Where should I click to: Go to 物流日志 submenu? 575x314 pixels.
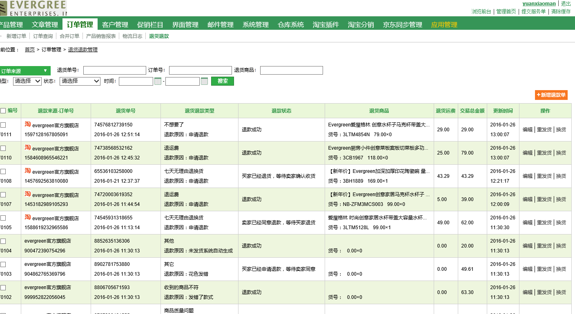132,36
